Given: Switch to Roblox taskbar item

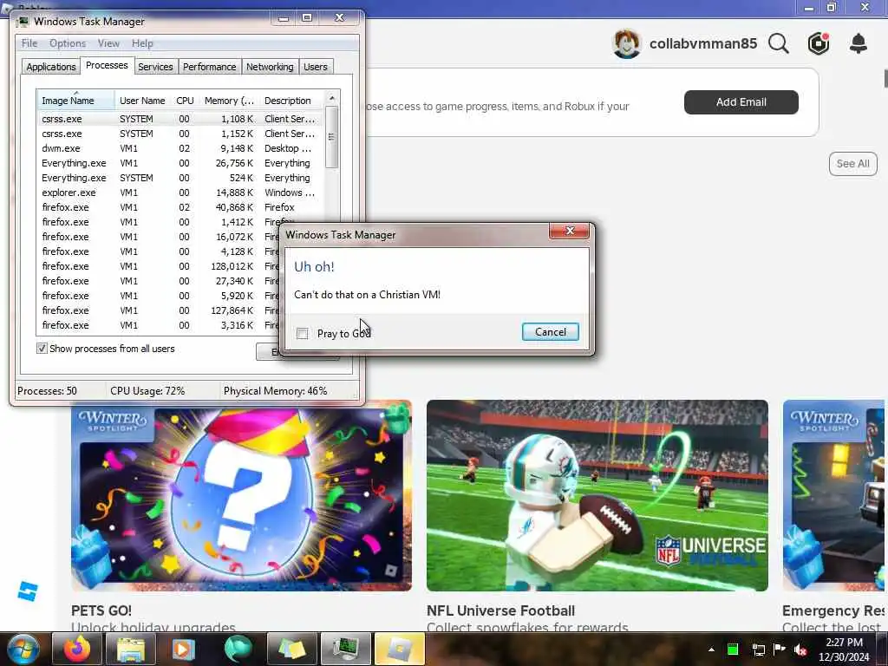Looking at the screenshot, I should click(x=399, y=649).
